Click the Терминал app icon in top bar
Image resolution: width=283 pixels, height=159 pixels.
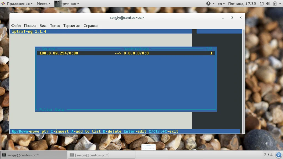[57, 3]
